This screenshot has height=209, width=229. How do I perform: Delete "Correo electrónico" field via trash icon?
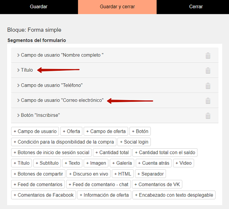(x=208, y=101)
